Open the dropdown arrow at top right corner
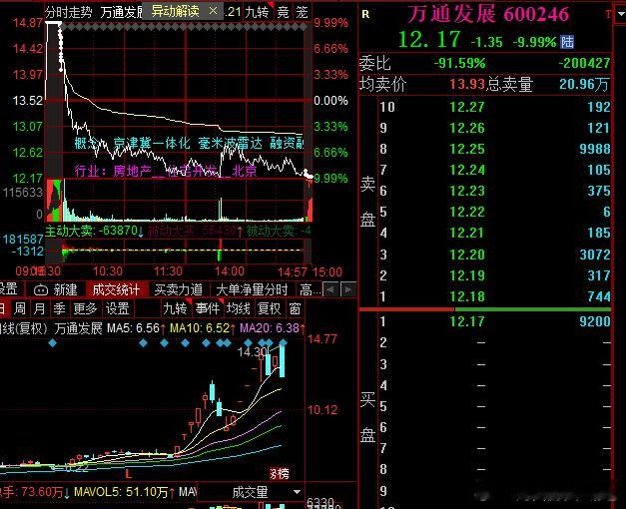 621,15
